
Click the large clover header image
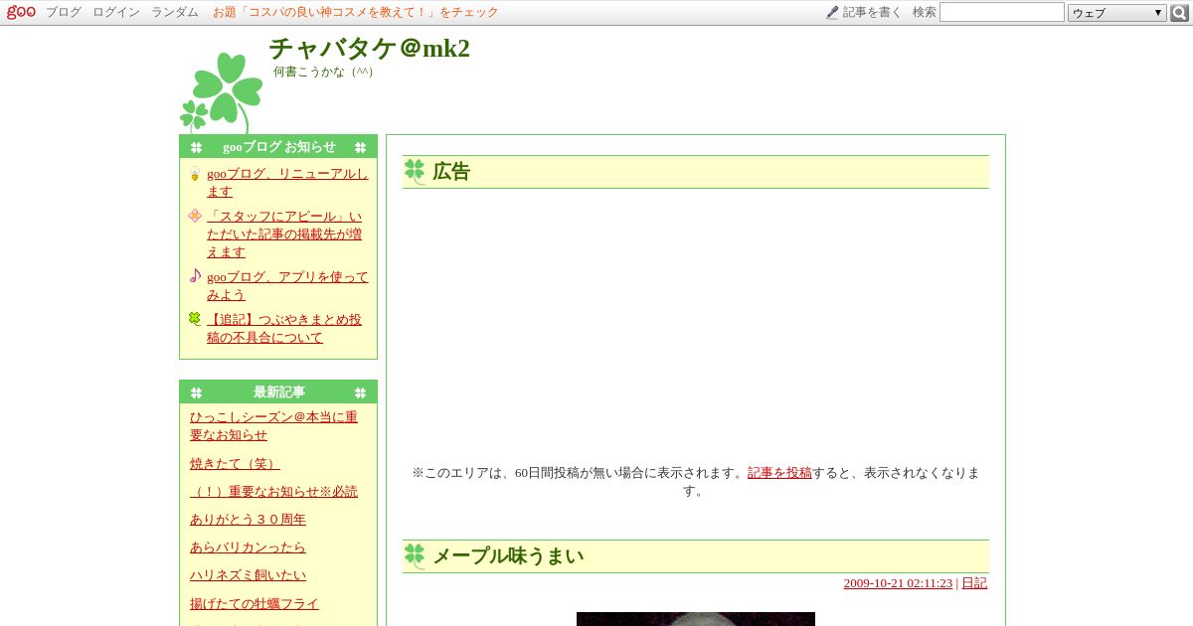221,92
